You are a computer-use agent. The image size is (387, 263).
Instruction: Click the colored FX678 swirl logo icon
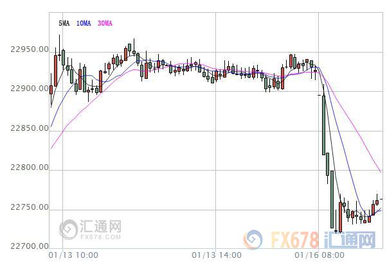coord(253,240)
